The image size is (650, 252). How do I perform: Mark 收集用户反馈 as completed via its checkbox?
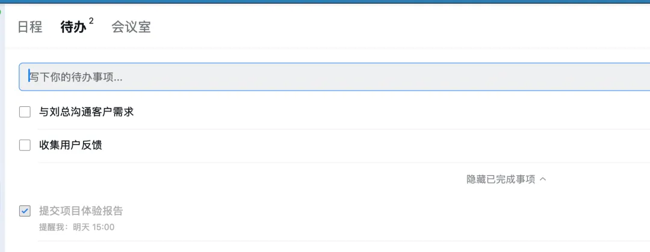(25, 145)
